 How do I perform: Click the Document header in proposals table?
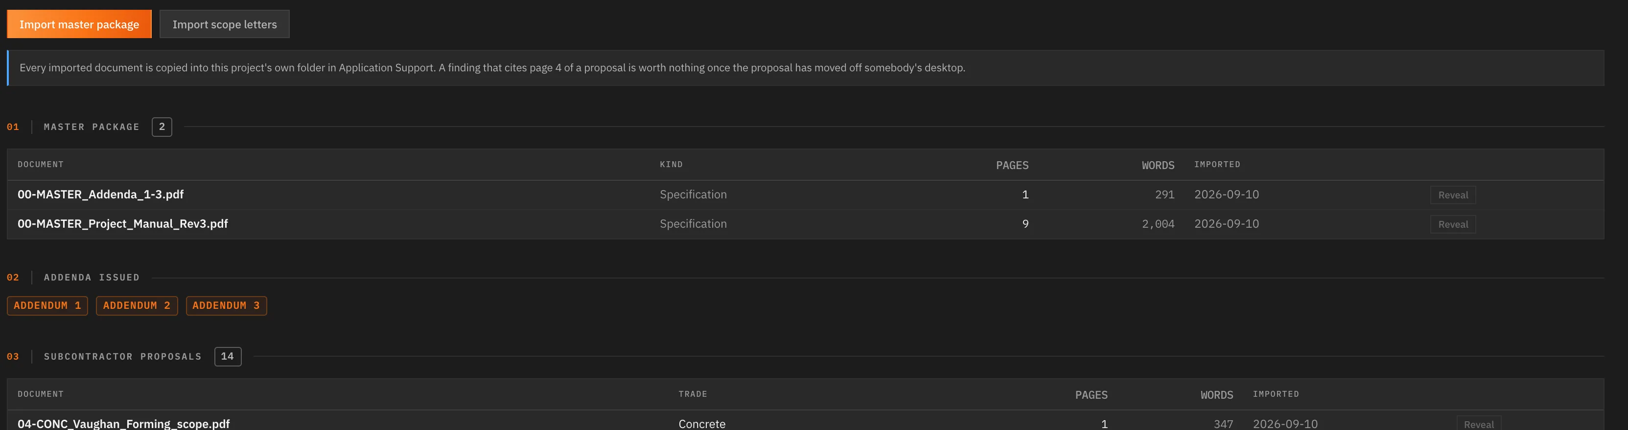[x=41, y=394]
